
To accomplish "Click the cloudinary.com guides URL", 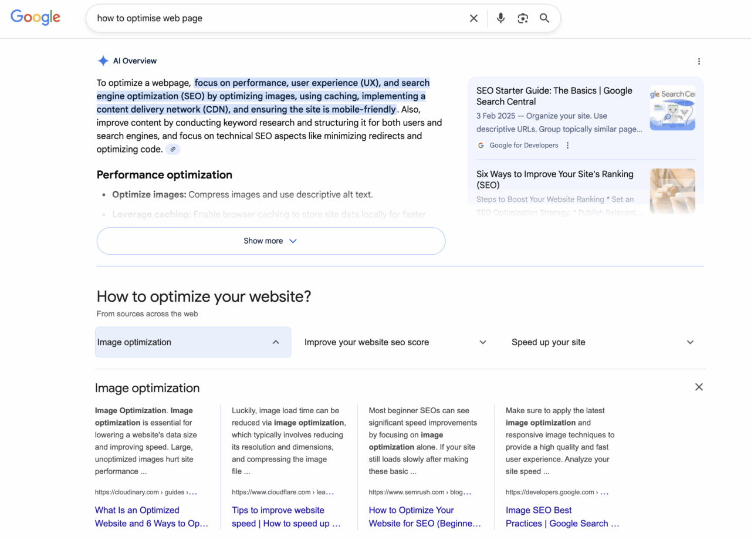I will [x=146, y=492].
